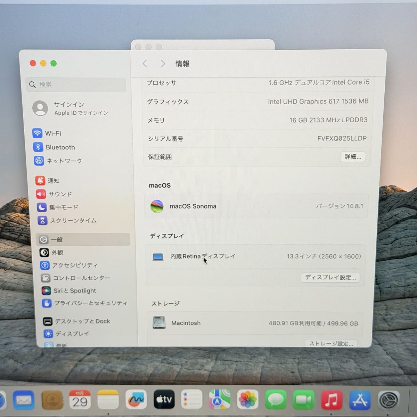Open Calendar showing 29 in Dock

click(x=80, y=400)
